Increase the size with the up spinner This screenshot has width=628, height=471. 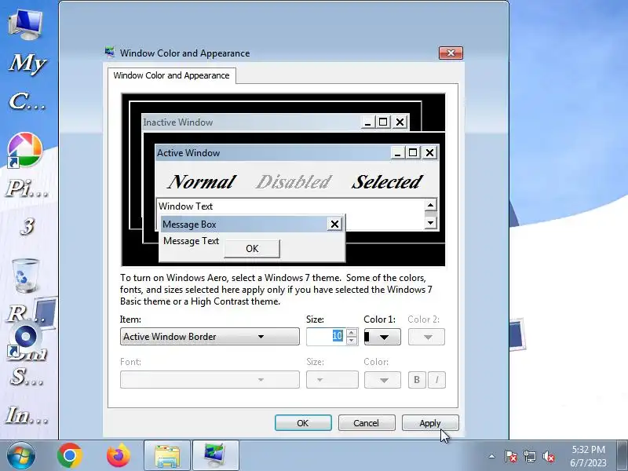[x=351, y=332]
